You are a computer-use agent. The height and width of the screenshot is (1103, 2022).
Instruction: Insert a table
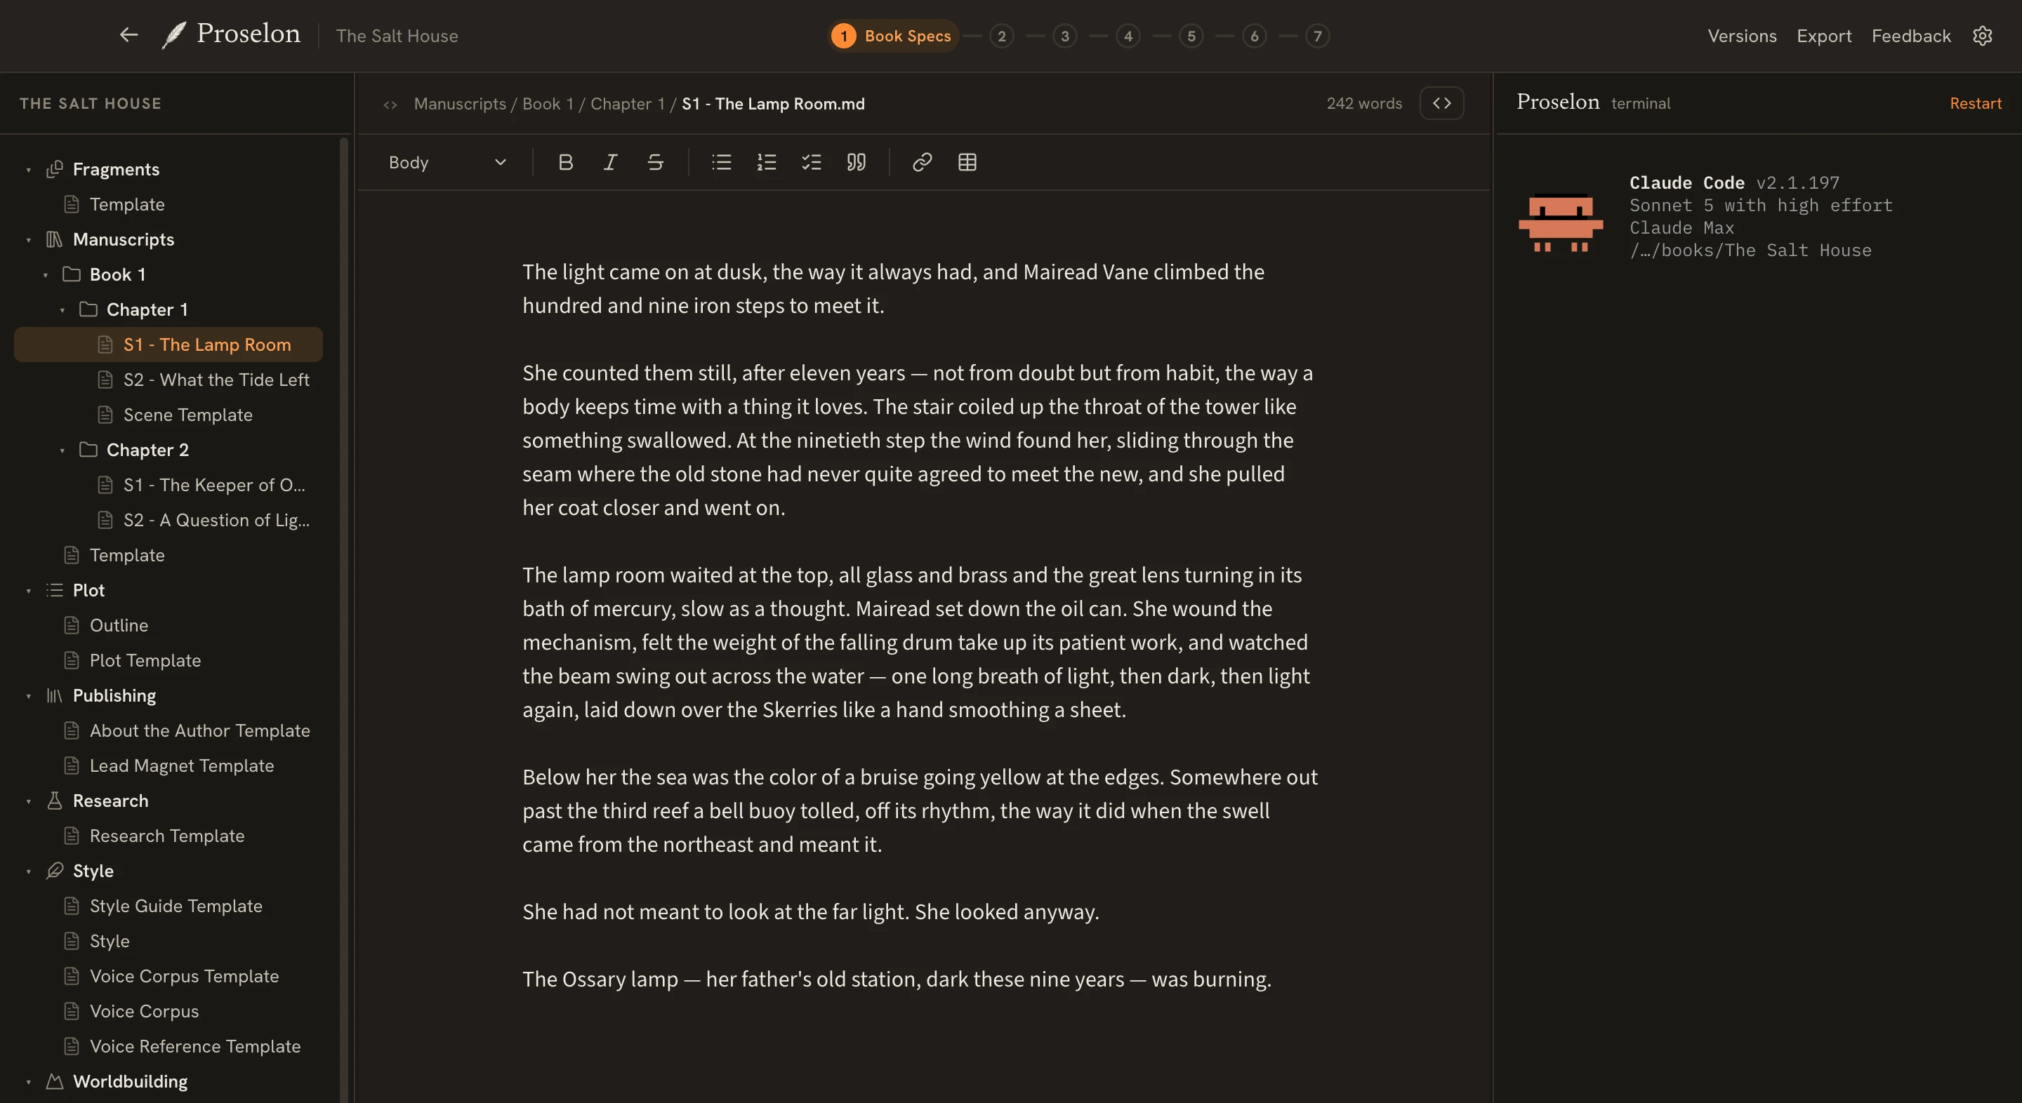[967, 162]
